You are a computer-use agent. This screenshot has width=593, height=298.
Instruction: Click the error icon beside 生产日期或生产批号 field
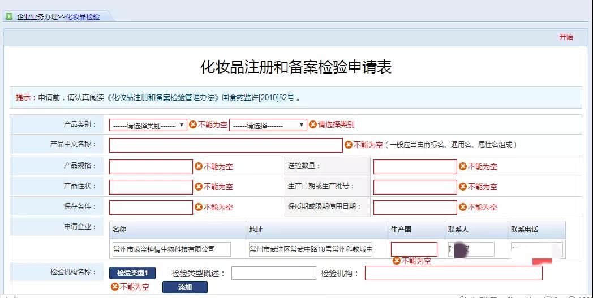(463, 187)
